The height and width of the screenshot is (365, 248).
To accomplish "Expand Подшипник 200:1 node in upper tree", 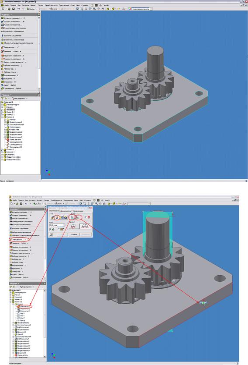I will [2, 157].
